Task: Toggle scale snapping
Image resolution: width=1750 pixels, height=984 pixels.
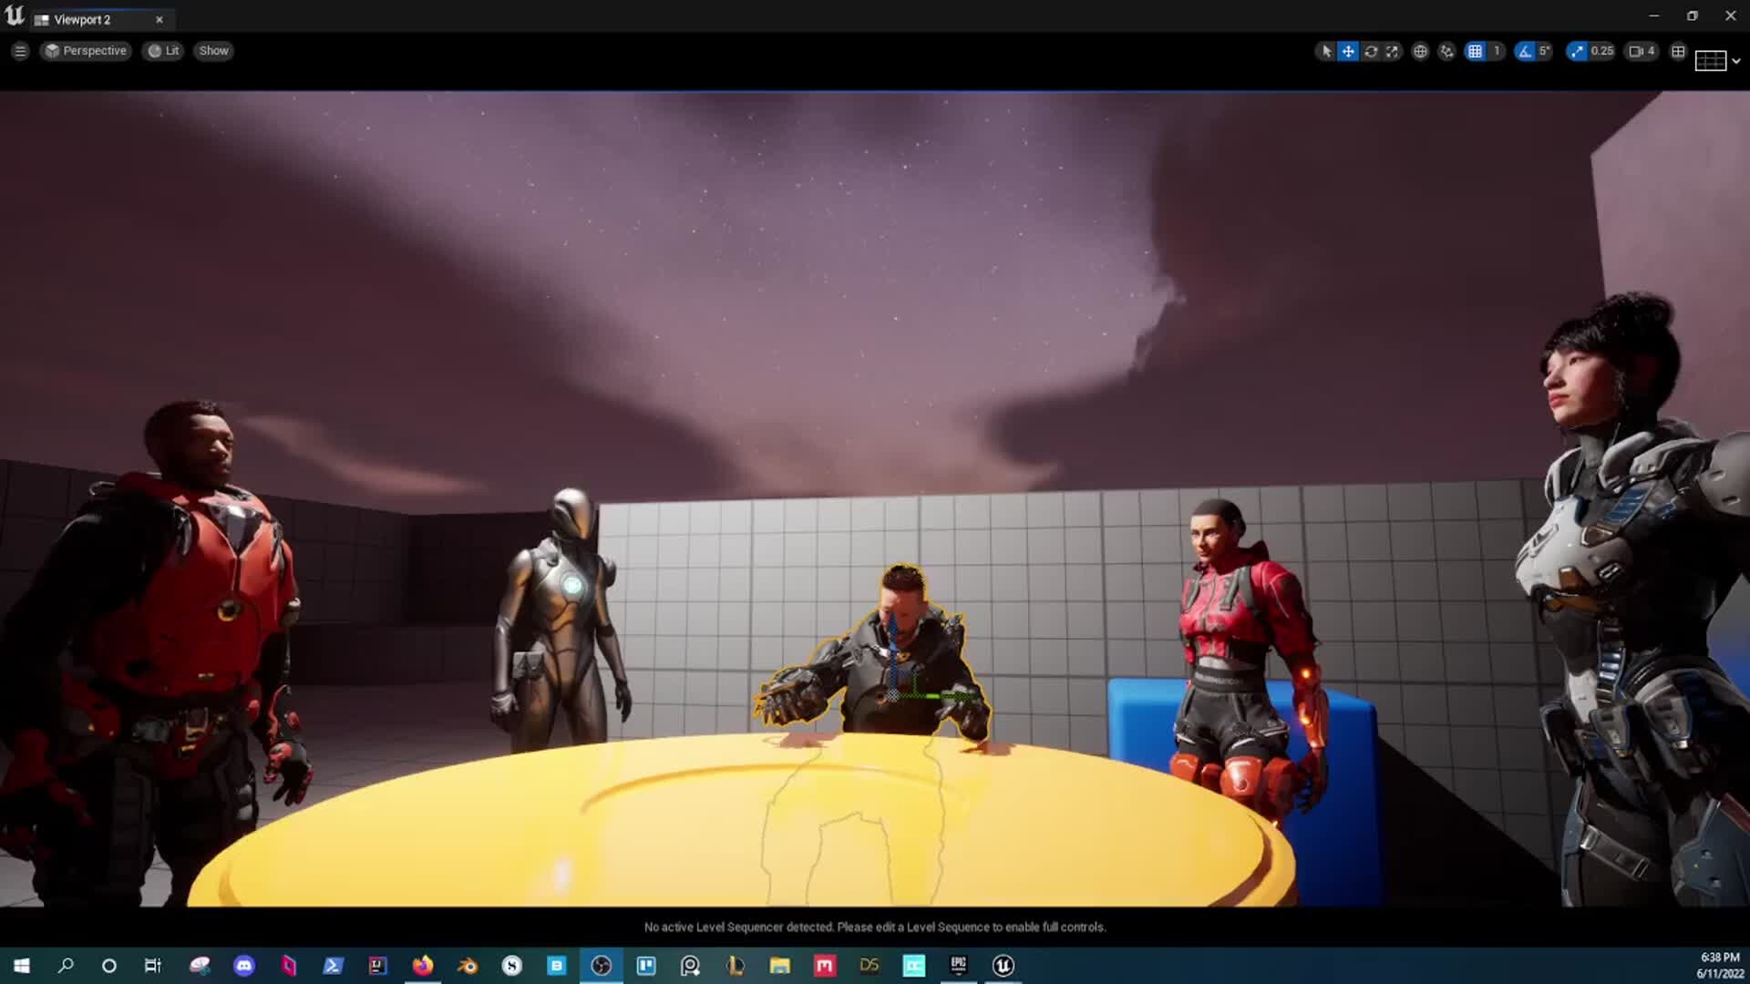Action: (x=1577, y=51)
